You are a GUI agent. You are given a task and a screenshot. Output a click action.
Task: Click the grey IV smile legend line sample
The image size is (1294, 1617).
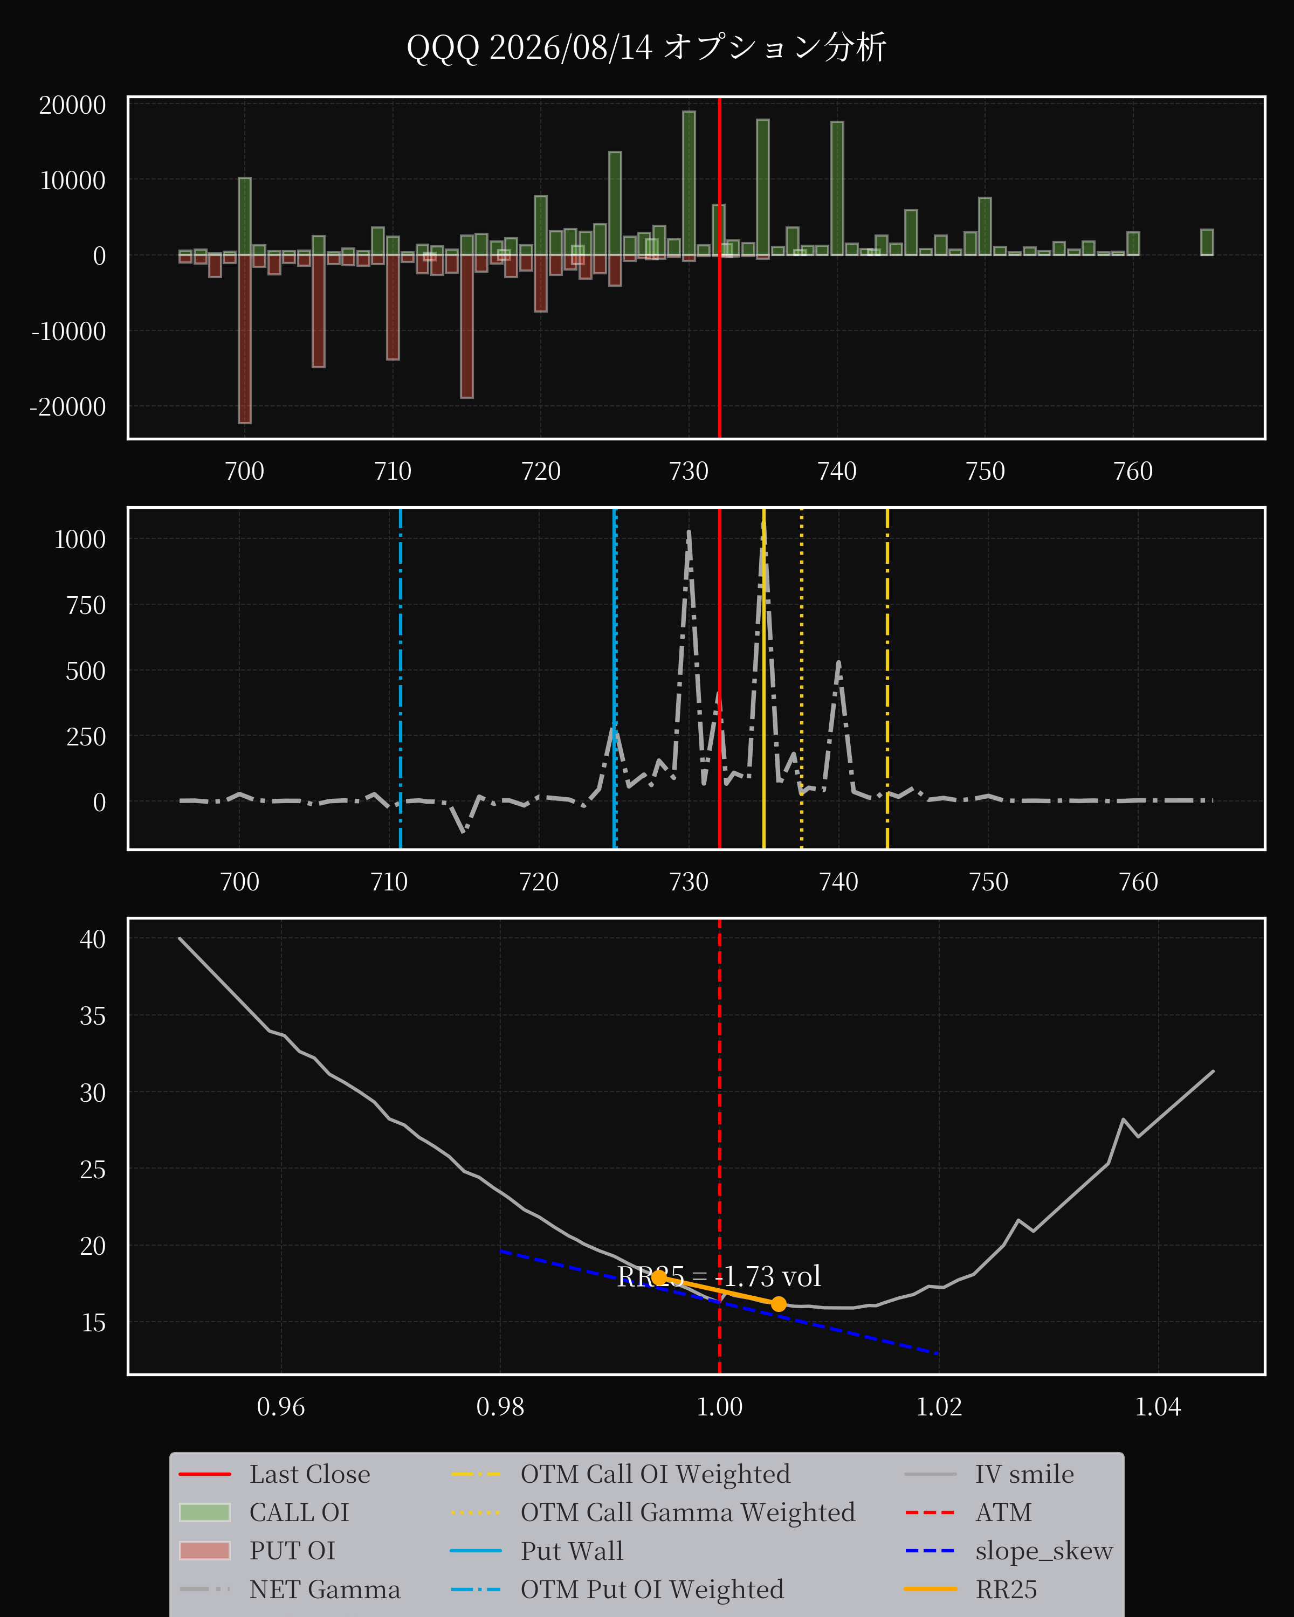pos(930,1474)
